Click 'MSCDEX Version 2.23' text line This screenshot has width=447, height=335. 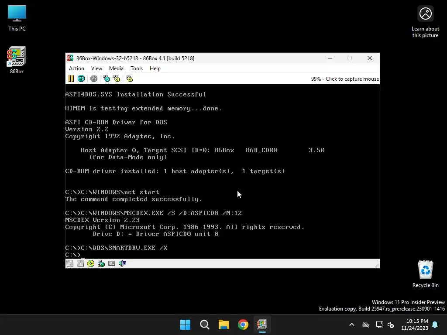click(x=102, y=220)
